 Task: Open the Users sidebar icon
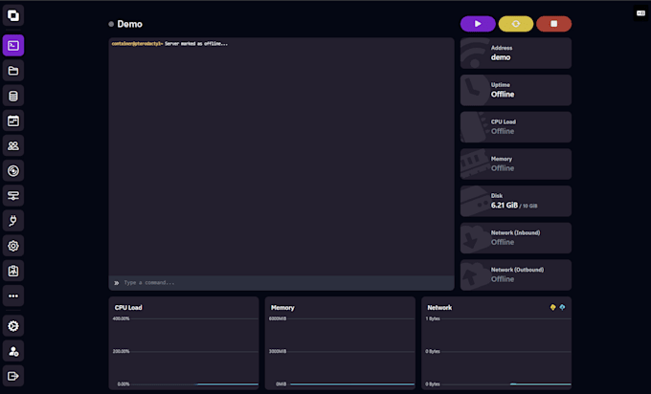point(13,146)
